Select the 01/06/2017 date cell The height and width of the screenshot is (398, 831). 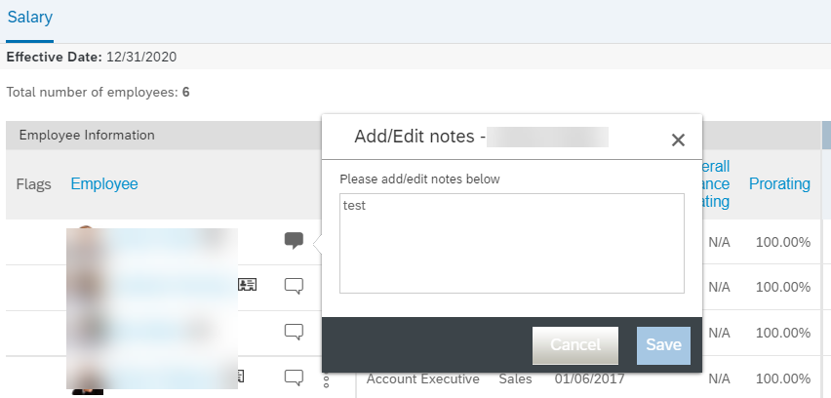point(590,378)
